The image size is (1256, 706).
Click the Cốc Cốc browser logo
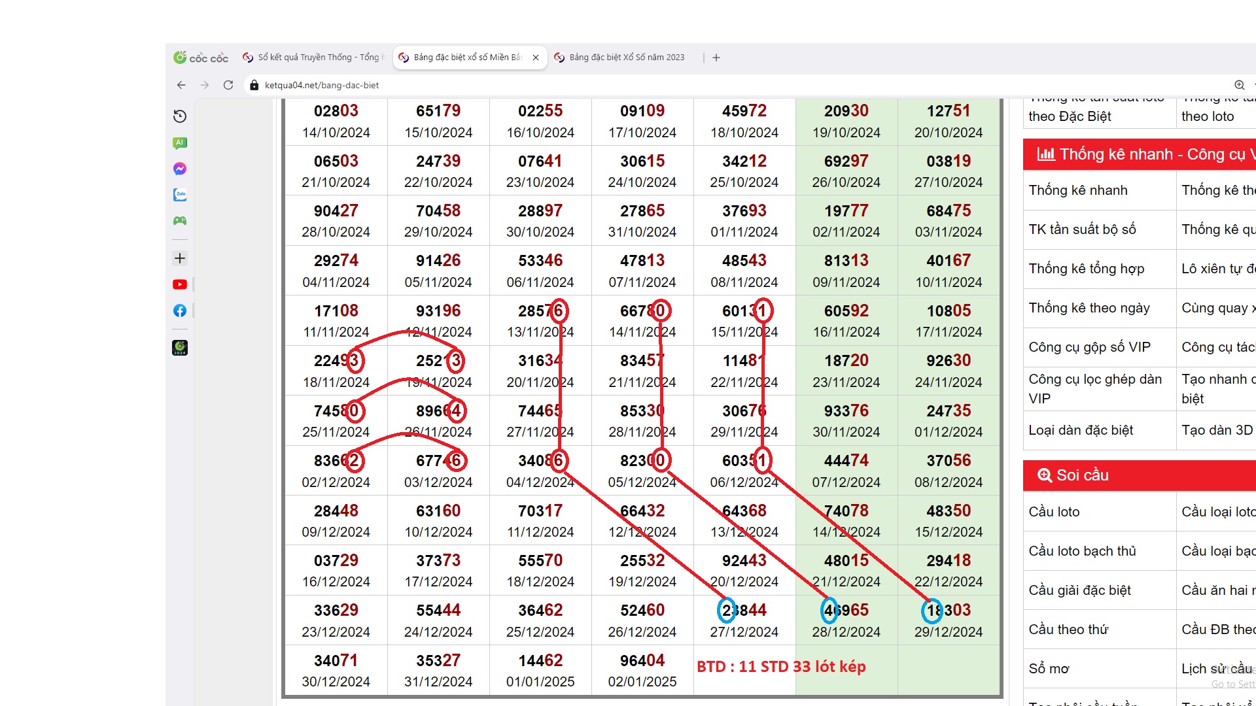pos(201,58)
